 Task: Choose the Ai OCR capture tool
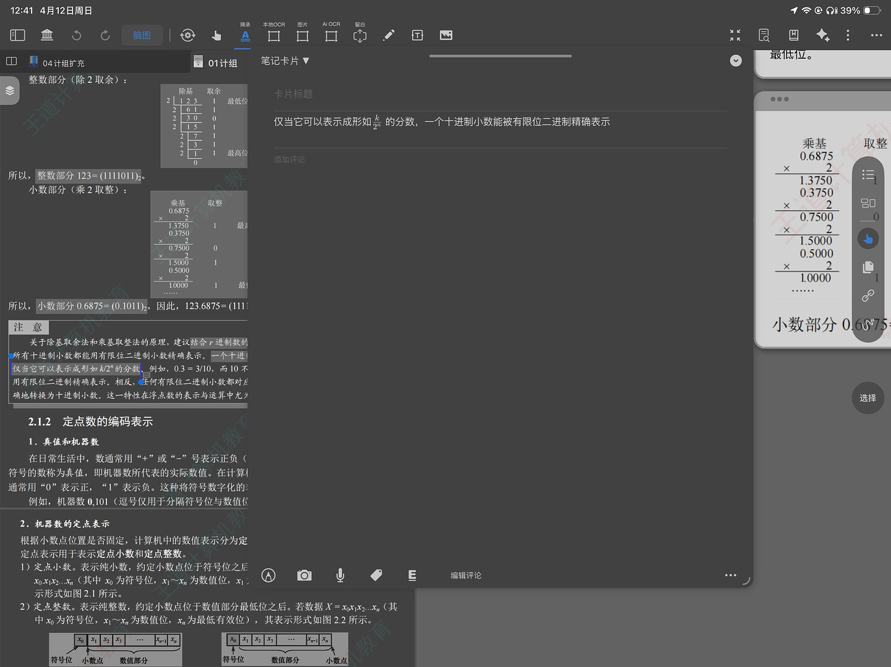(331, 35)
